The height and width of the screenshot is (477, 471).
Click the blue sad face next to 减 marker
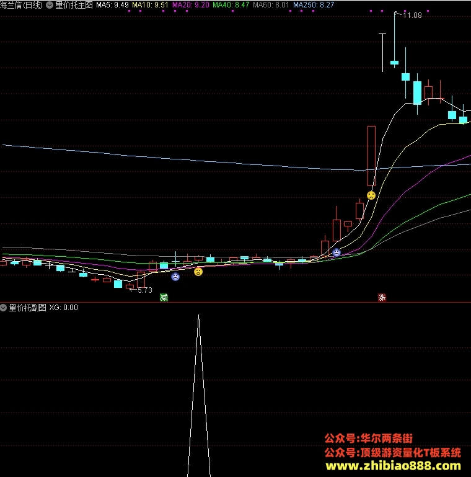(x=175, y=277)
